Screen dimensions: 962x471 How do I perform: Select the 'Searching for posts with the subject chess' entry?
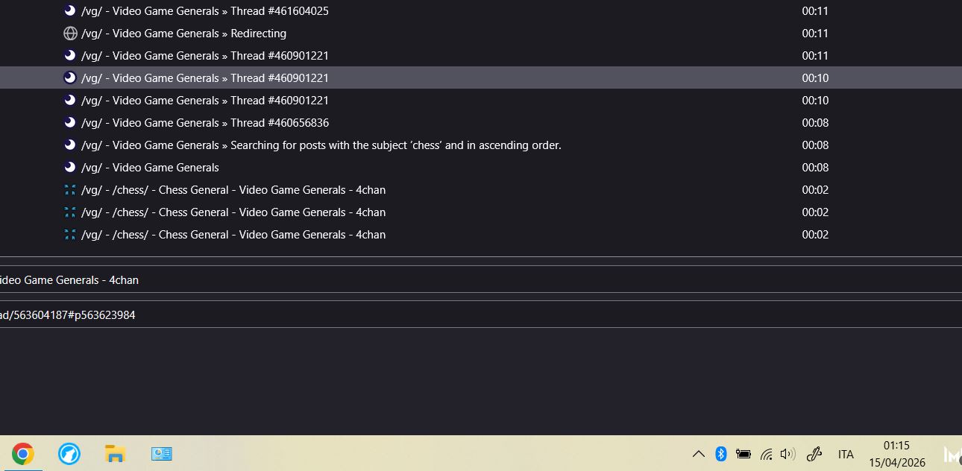point(321,145)
